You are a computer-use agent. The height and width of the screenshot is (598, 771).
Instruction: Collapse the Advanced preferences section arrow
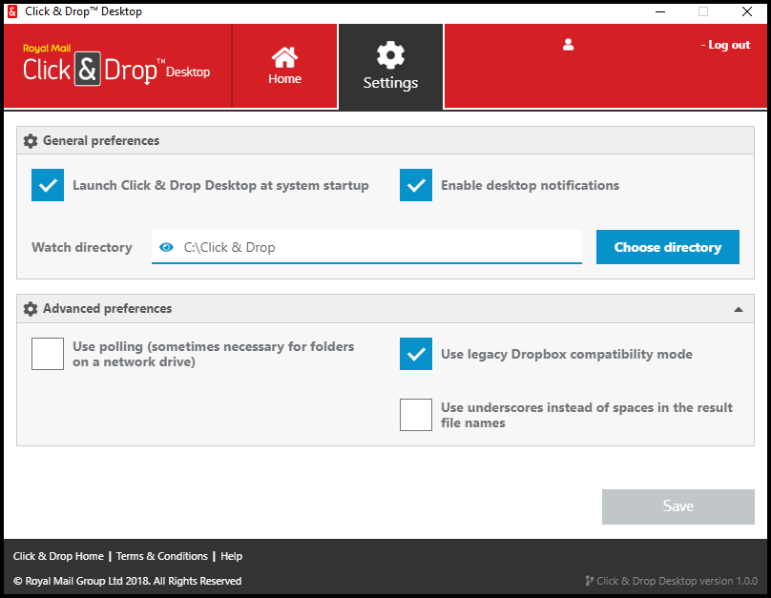738,309
